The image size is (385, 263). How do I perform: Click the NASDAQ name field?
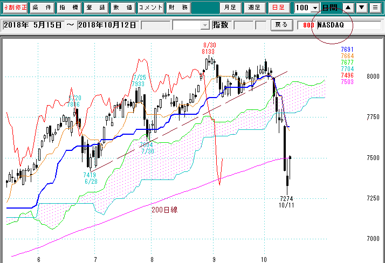tap(348, 25)
